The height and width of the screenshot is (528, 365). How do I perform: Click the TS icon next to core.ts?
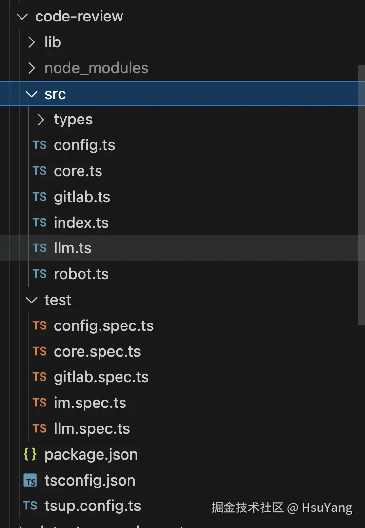tap(40, 171)
